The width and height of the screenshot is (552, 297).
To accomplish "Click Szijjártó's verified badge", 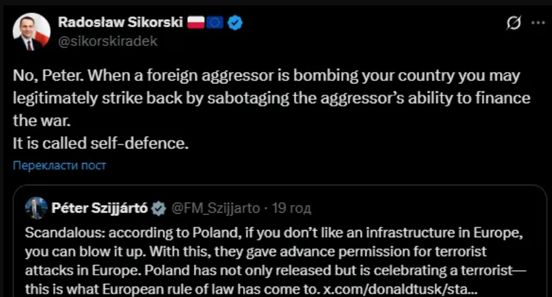I will pos(158,209).
